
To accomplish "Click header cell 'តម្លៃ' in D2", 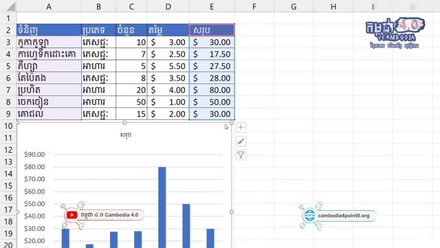I will [x=168, y=30].
